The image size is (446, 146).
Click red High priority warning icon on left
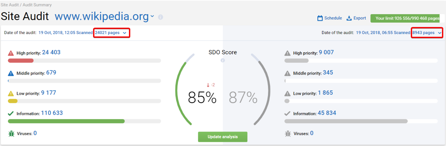[11, 53]
